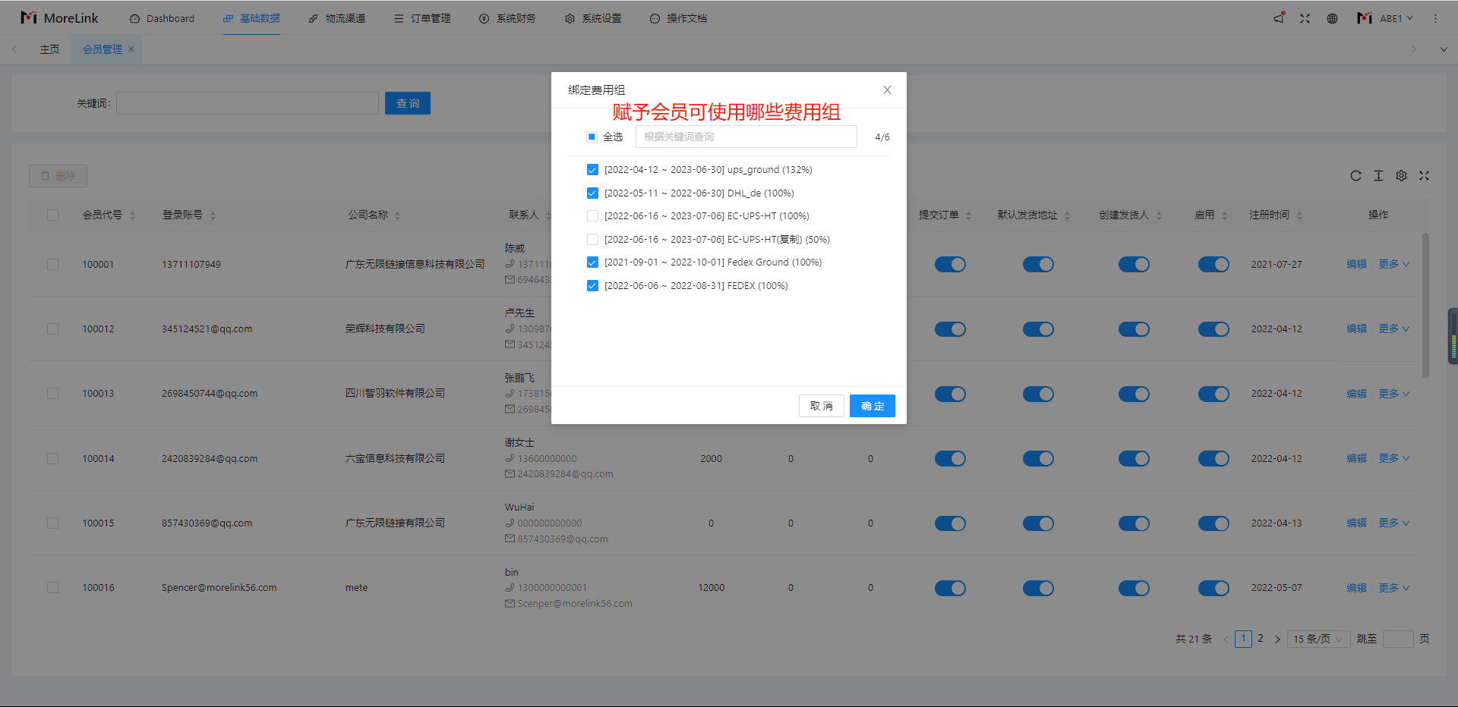
Task: Click the 取消 button in dialog
Action: click(x=821, y=406)
